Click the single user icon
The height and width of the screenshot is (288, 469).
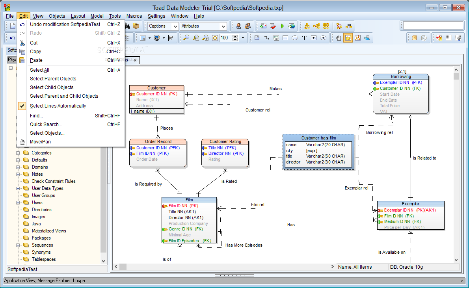[239, 26]
